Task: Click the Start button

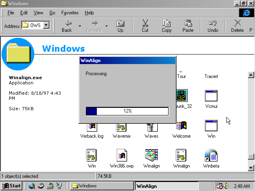Action: (x=12, y=186)
